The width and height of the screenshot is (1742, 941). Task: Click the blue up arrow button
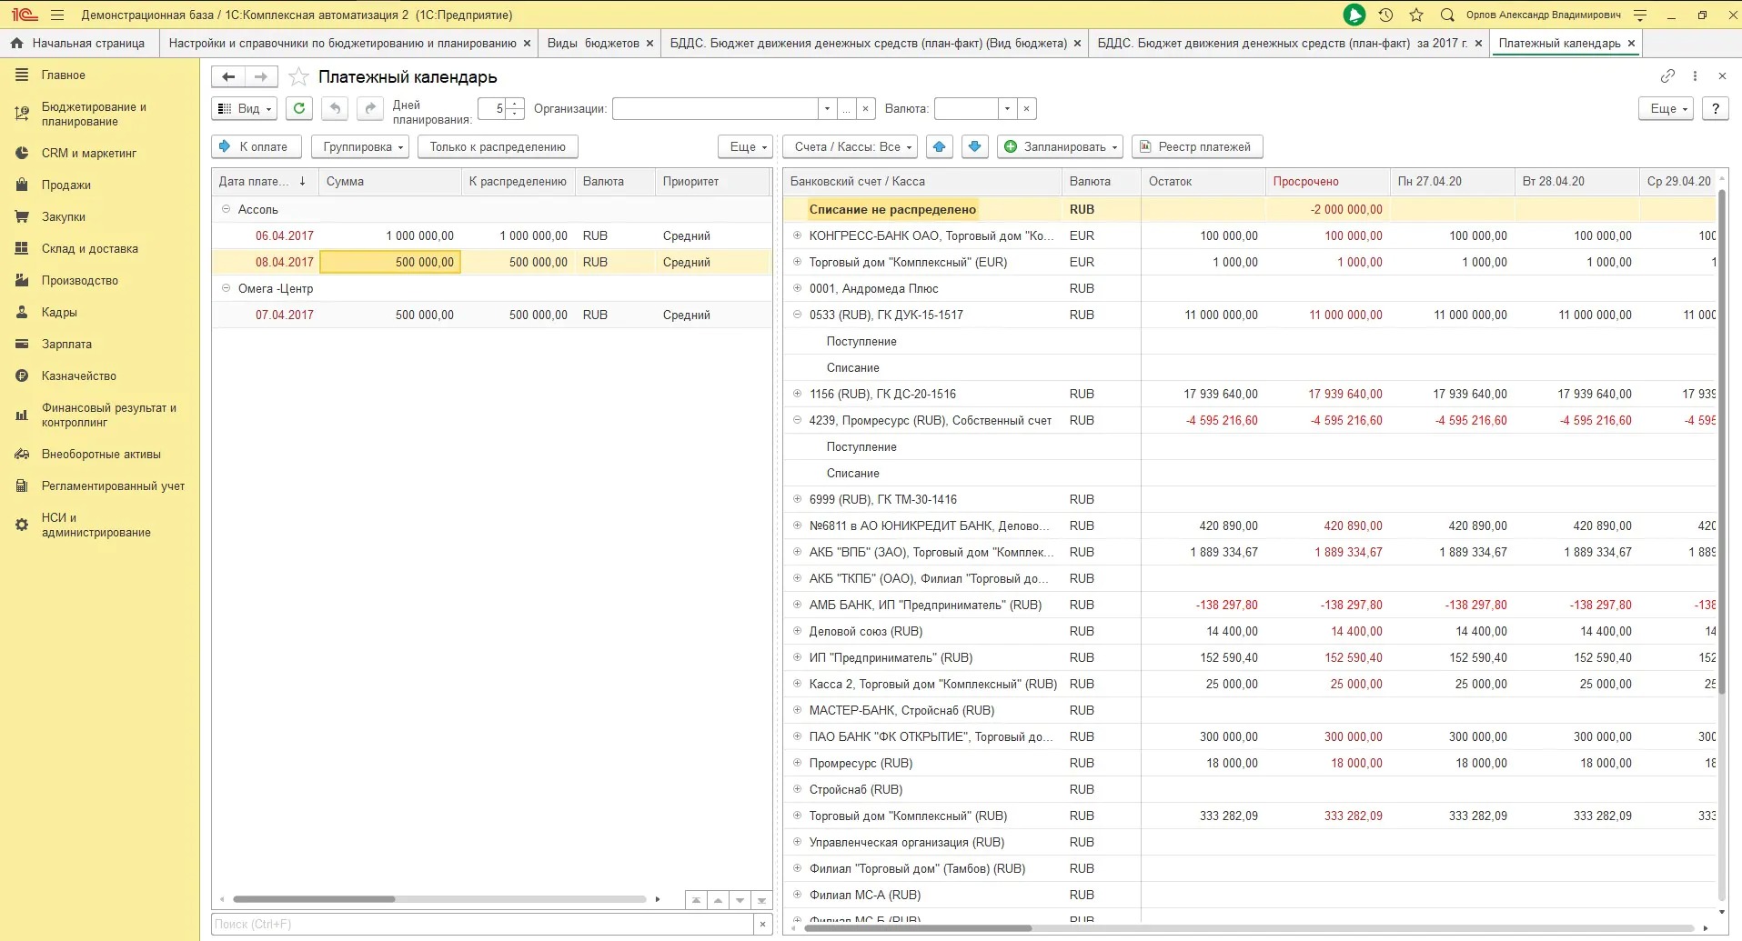(940, 146)
